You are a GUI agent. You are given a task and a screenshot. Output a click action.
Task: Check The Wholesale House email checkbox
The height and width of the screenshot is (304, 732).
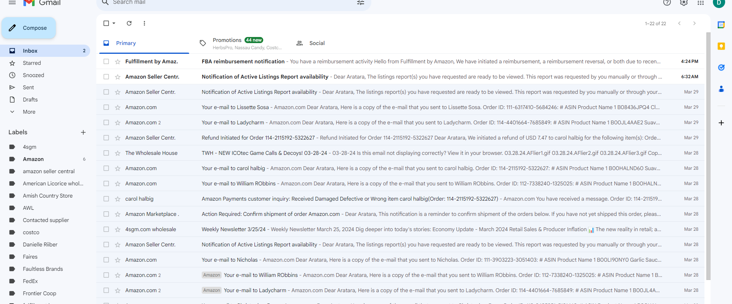(106, 153)
